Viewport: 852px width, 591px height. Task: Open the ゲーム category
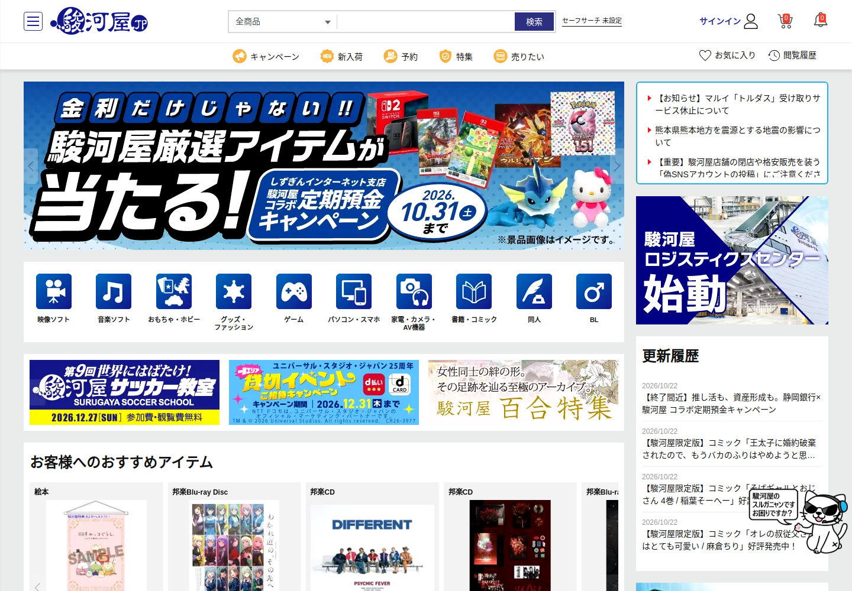[294, 298]
